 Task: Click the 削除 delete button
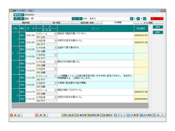pyautogui.click(x=158, y=32)
